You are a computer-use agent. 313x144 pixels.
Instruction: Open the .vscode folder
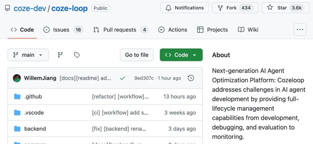(34, 113)
